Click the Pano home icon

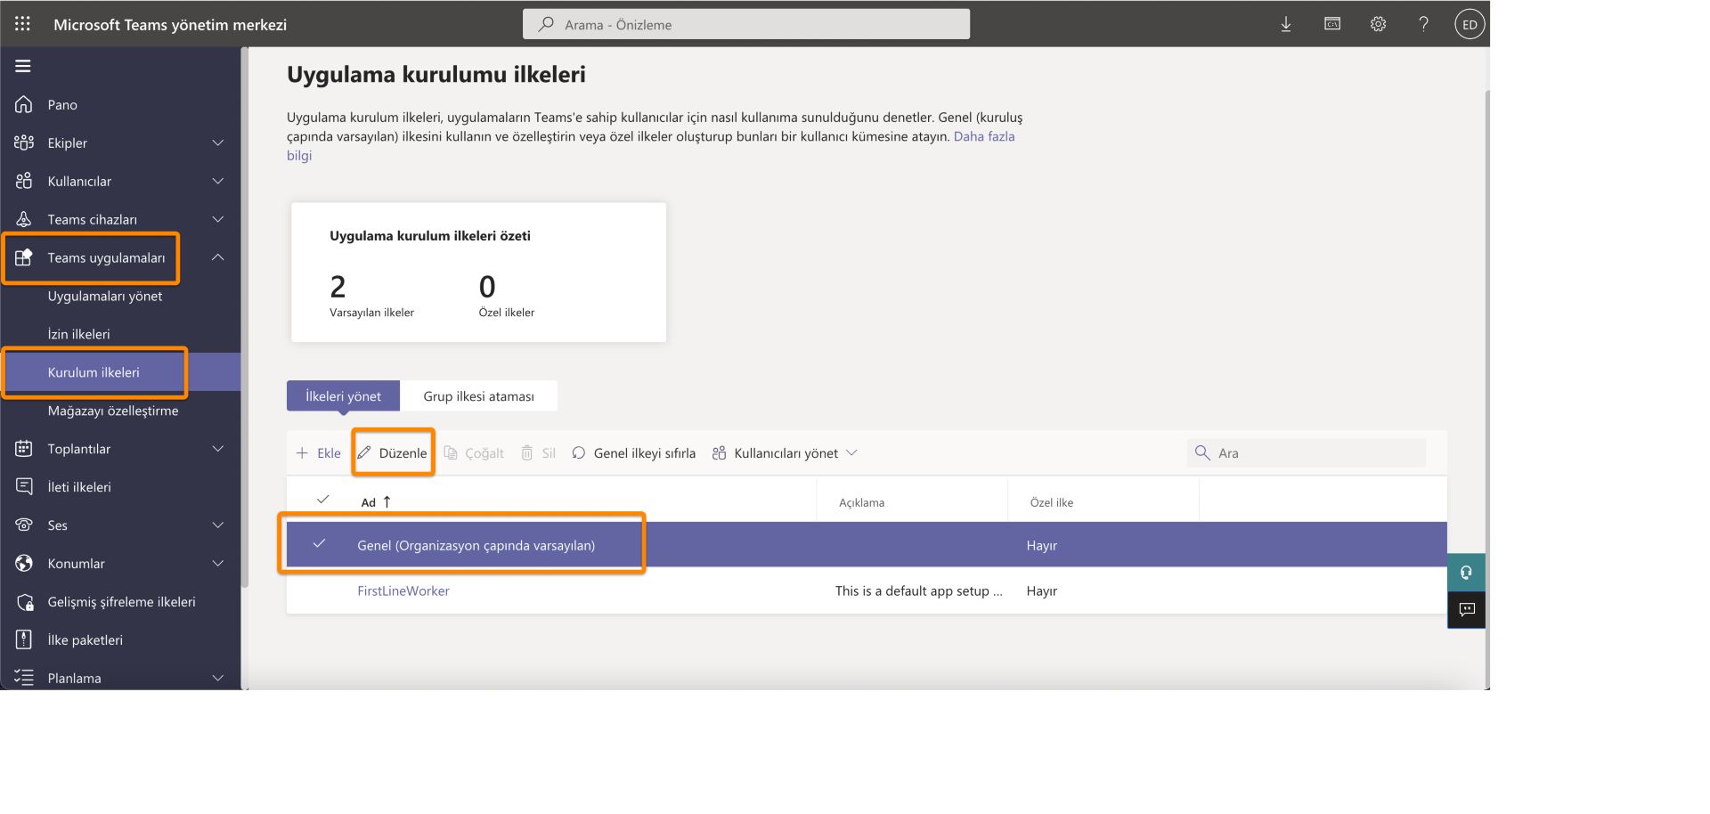24,105
